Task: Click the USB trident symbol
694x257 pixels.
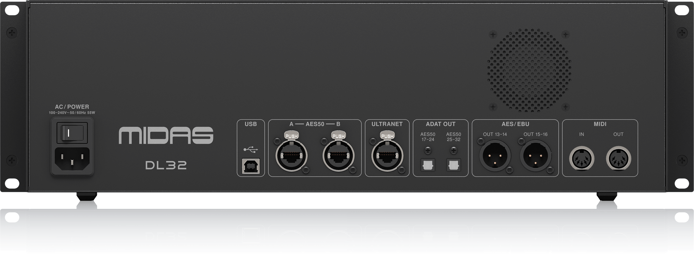Action: [x=251, y=149]
